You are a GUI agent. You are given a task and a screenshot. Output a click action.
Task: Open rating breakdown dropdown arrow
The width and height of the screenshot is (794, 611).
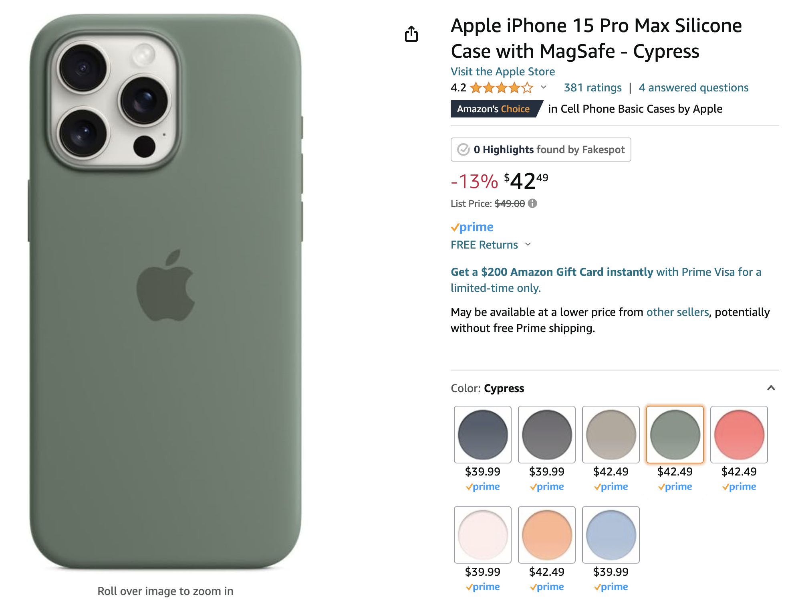pyautogui.click(x=544, y=87)
